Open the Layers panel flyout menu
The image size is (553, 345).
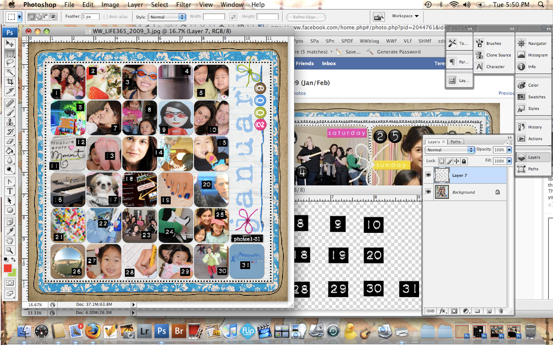click(x=509, y=142)
